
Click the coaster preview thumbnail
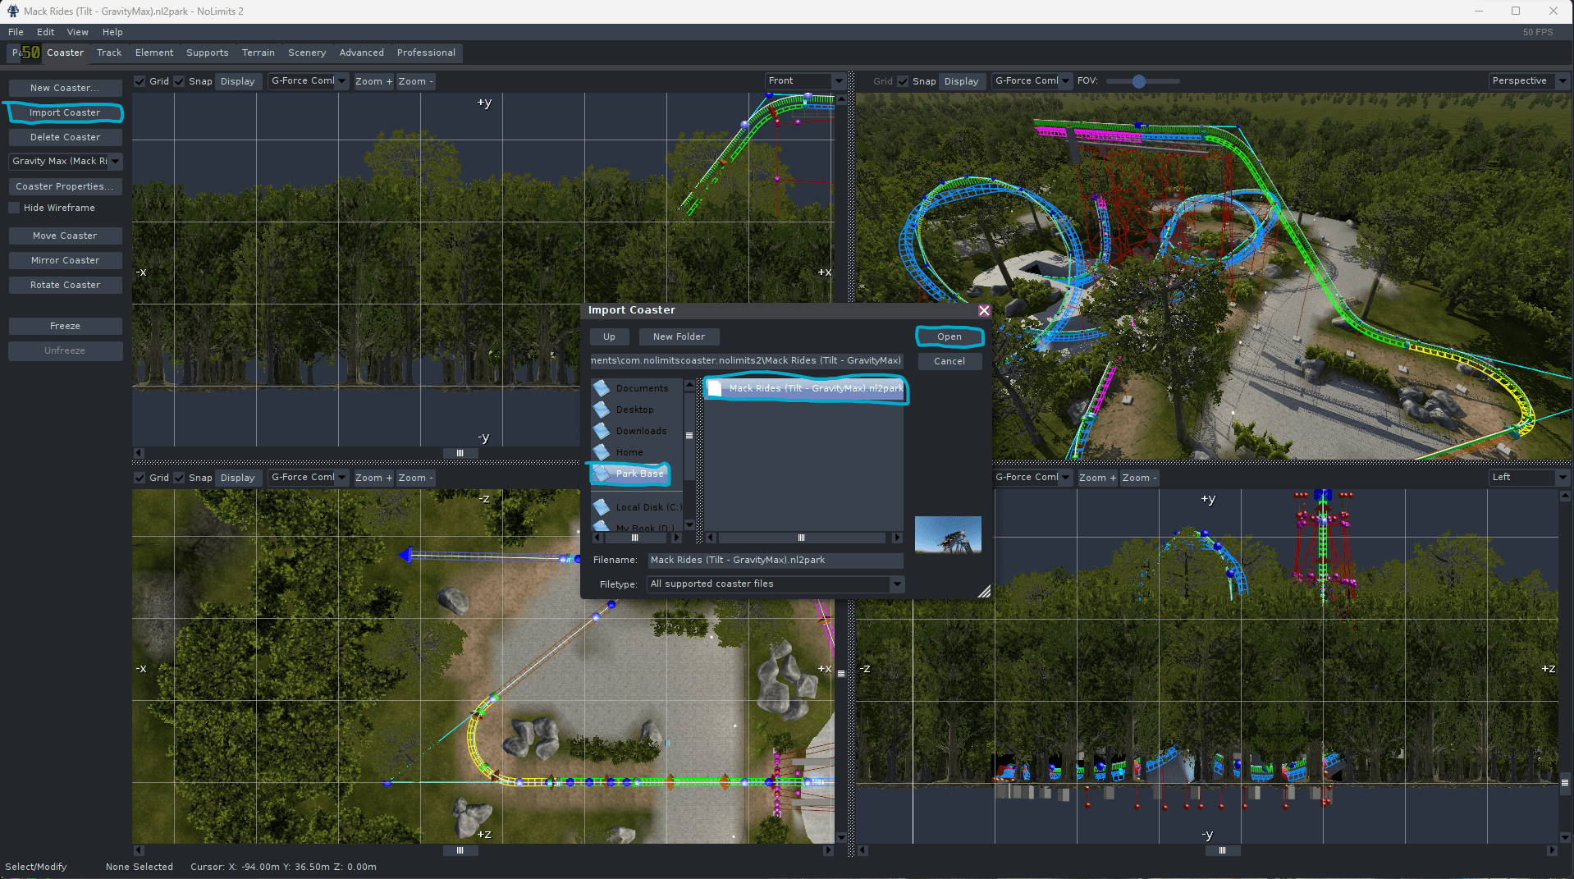(x=948, y=535)
